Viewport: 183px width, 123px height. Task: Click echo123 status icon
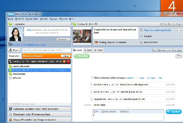click(x=10, y=78)
